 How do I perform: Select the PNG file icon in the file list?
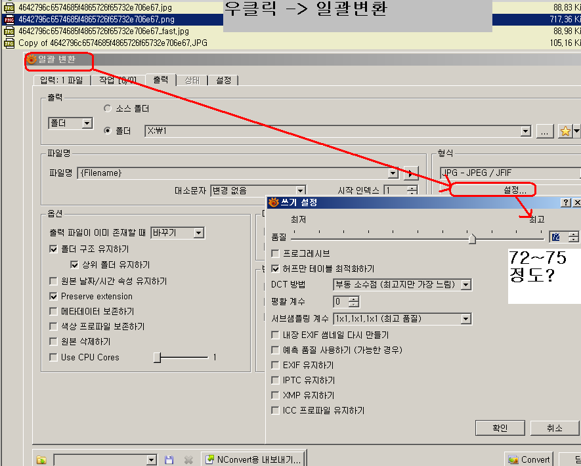pos(9,19)
